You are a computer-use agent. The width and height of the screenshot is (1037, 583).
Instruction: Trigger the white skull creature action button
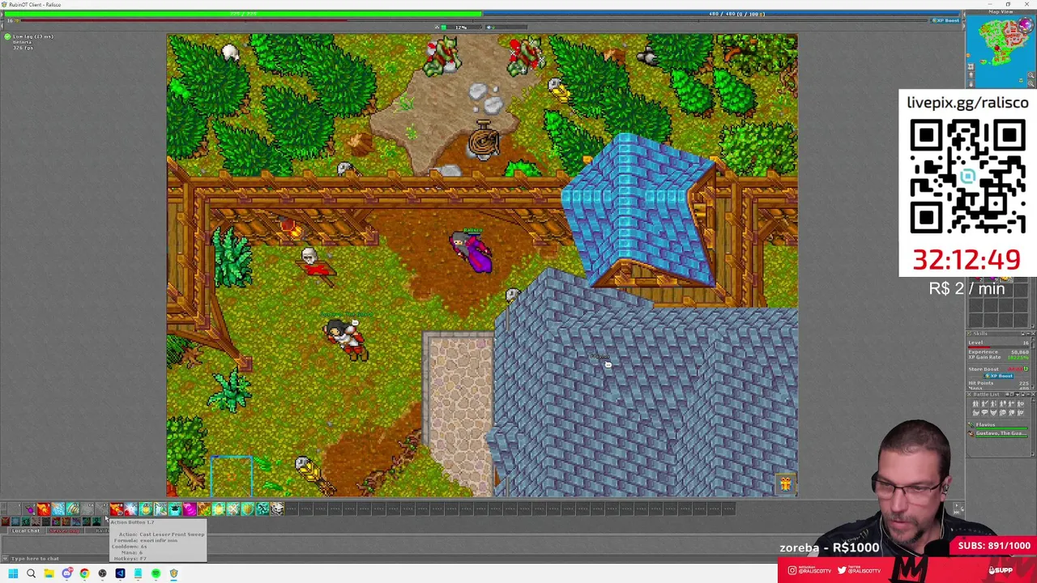point(277,509)
